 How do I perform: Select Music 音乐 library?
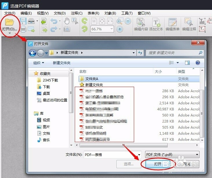point(43,140)
